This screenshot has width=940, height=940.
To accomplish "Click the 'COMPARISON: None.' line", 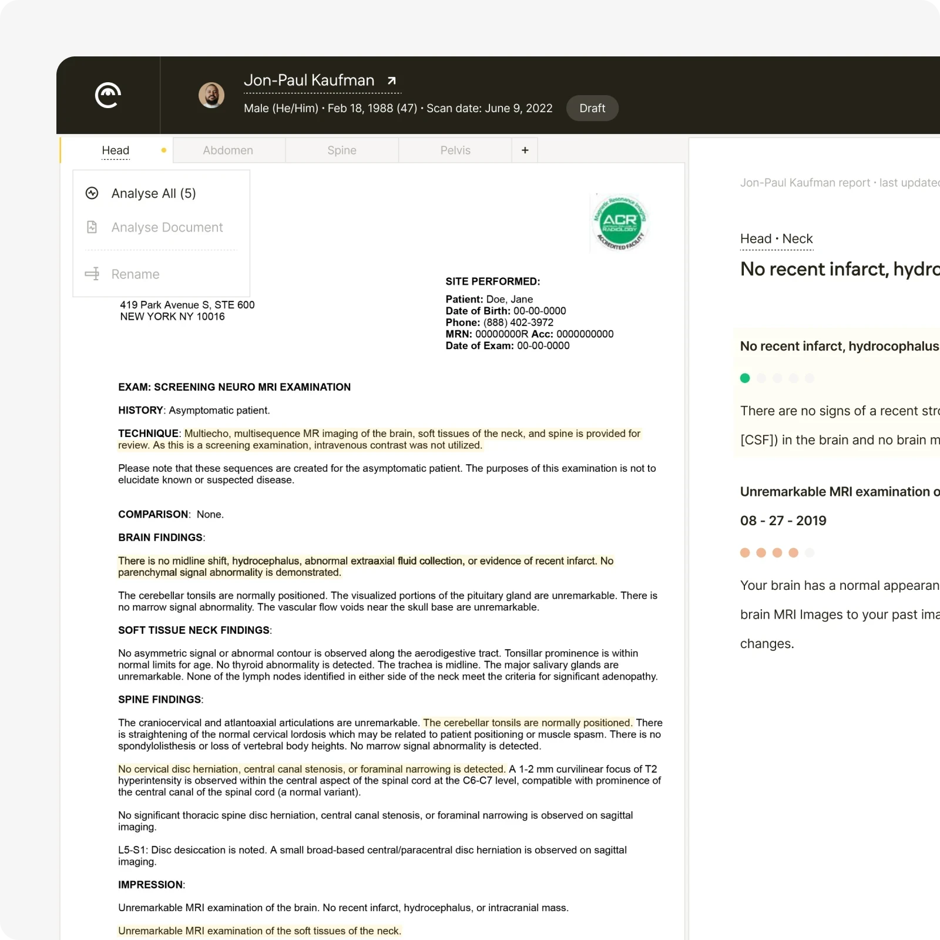I will (171, 515).
